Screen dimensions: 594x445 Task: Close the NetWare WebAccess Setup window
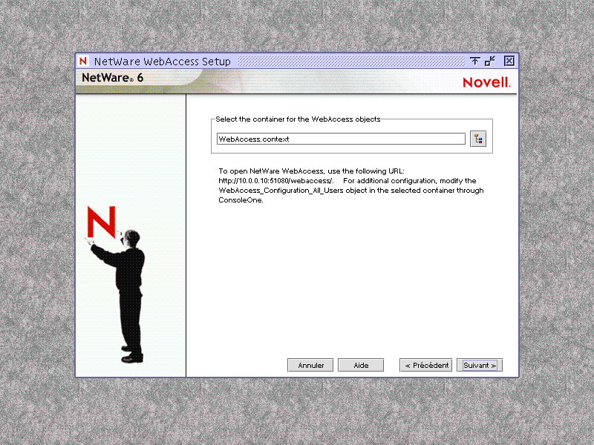coord(509,61)
